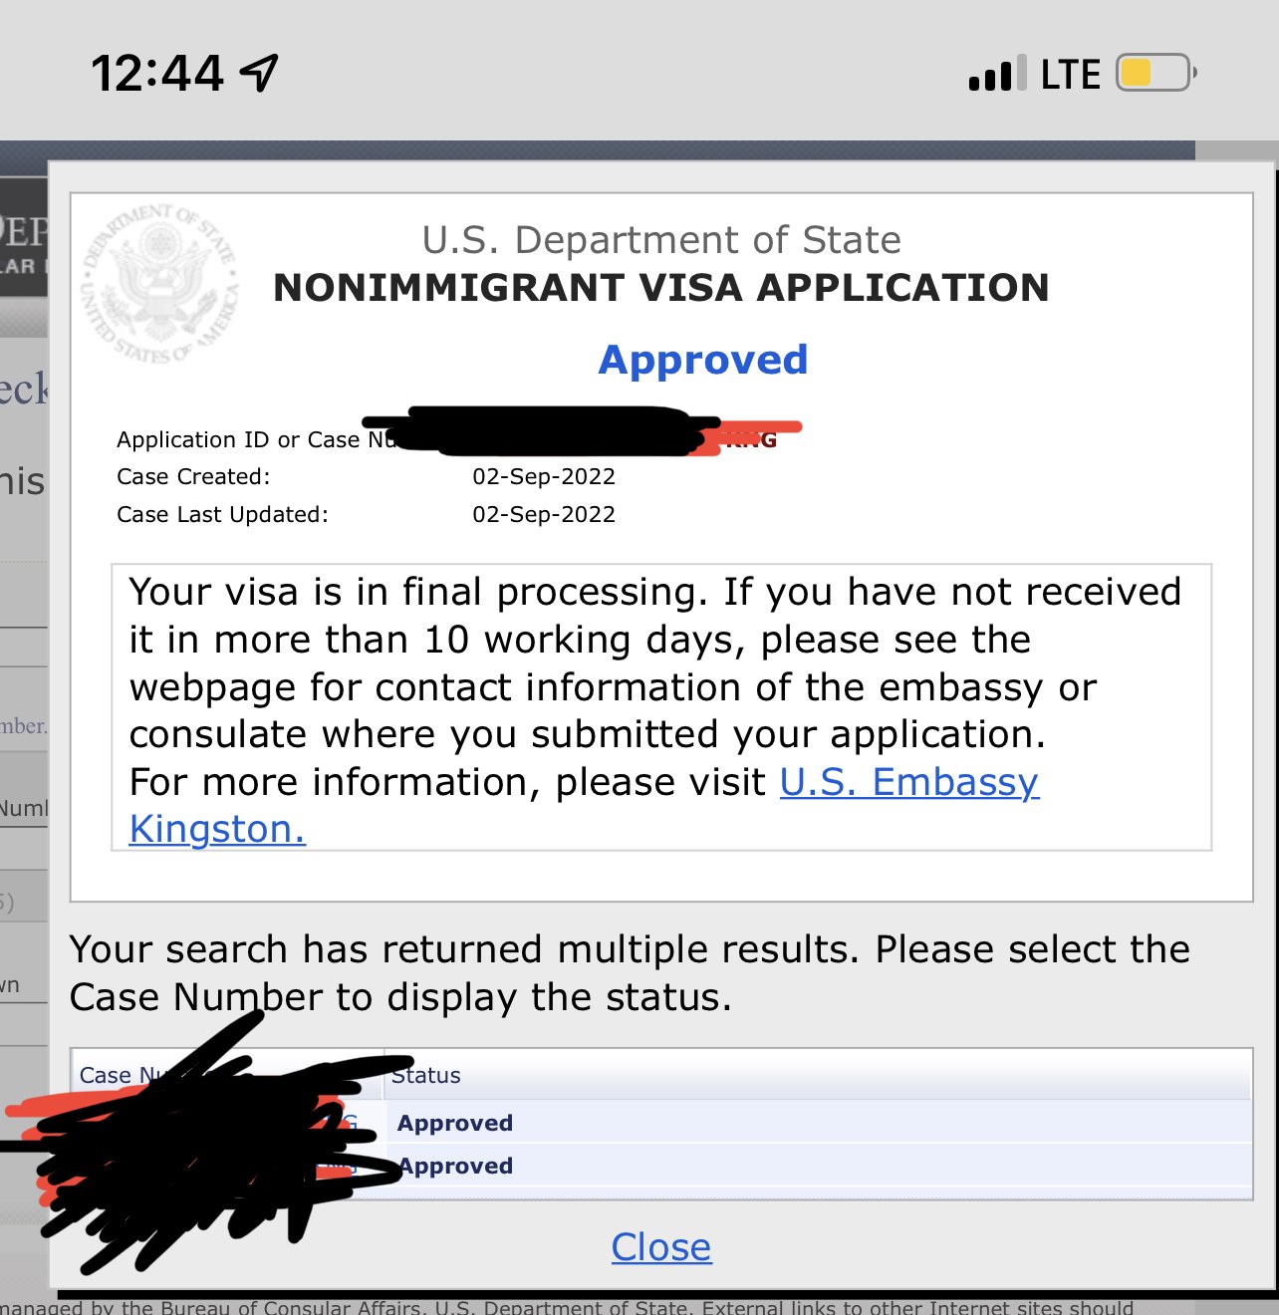Open the U.S. Embassy link
Screen dimensions: 1279x1315
pos(909,782)
